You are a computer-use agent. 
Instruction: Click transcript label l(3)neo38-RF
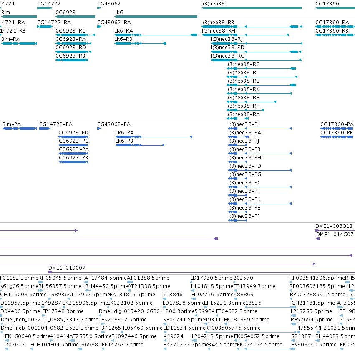(x=242, y=106)
